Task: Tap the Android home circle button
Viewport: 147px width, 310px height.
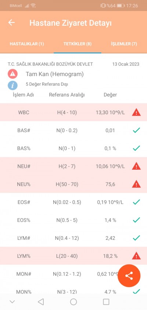Action: click(73, 302)
